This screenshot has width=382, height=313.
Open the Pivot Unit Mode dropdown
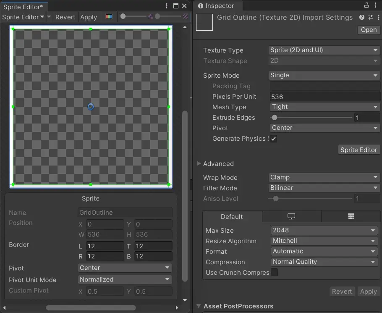pos(125,279)
